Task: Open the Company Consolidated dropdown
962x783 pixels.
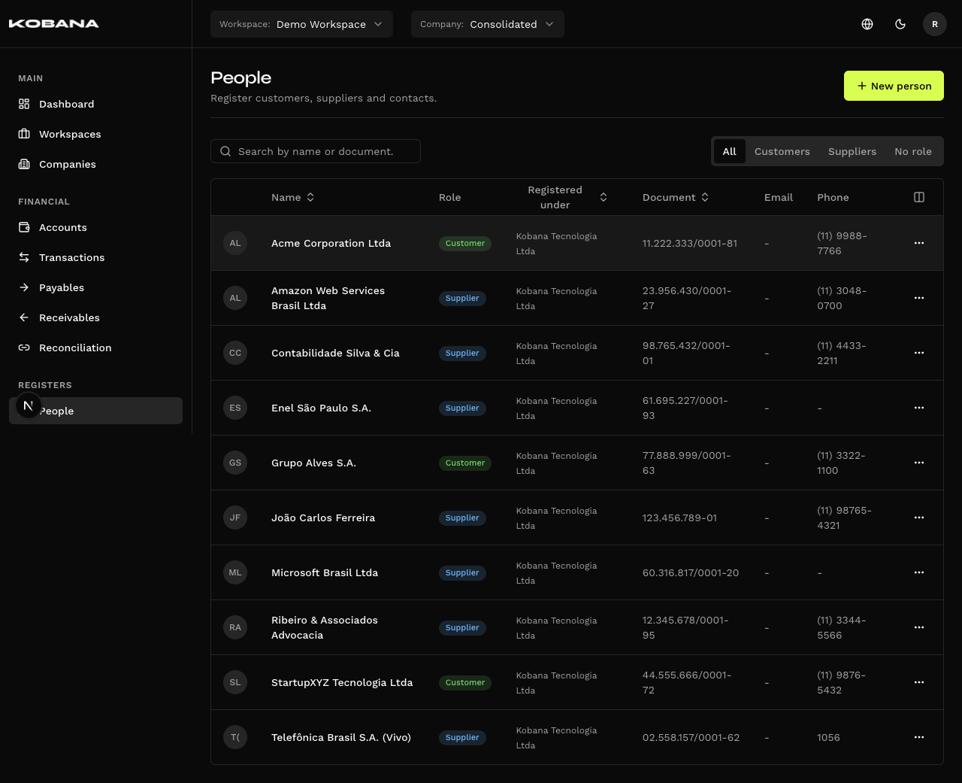Action: coord(488,24)
